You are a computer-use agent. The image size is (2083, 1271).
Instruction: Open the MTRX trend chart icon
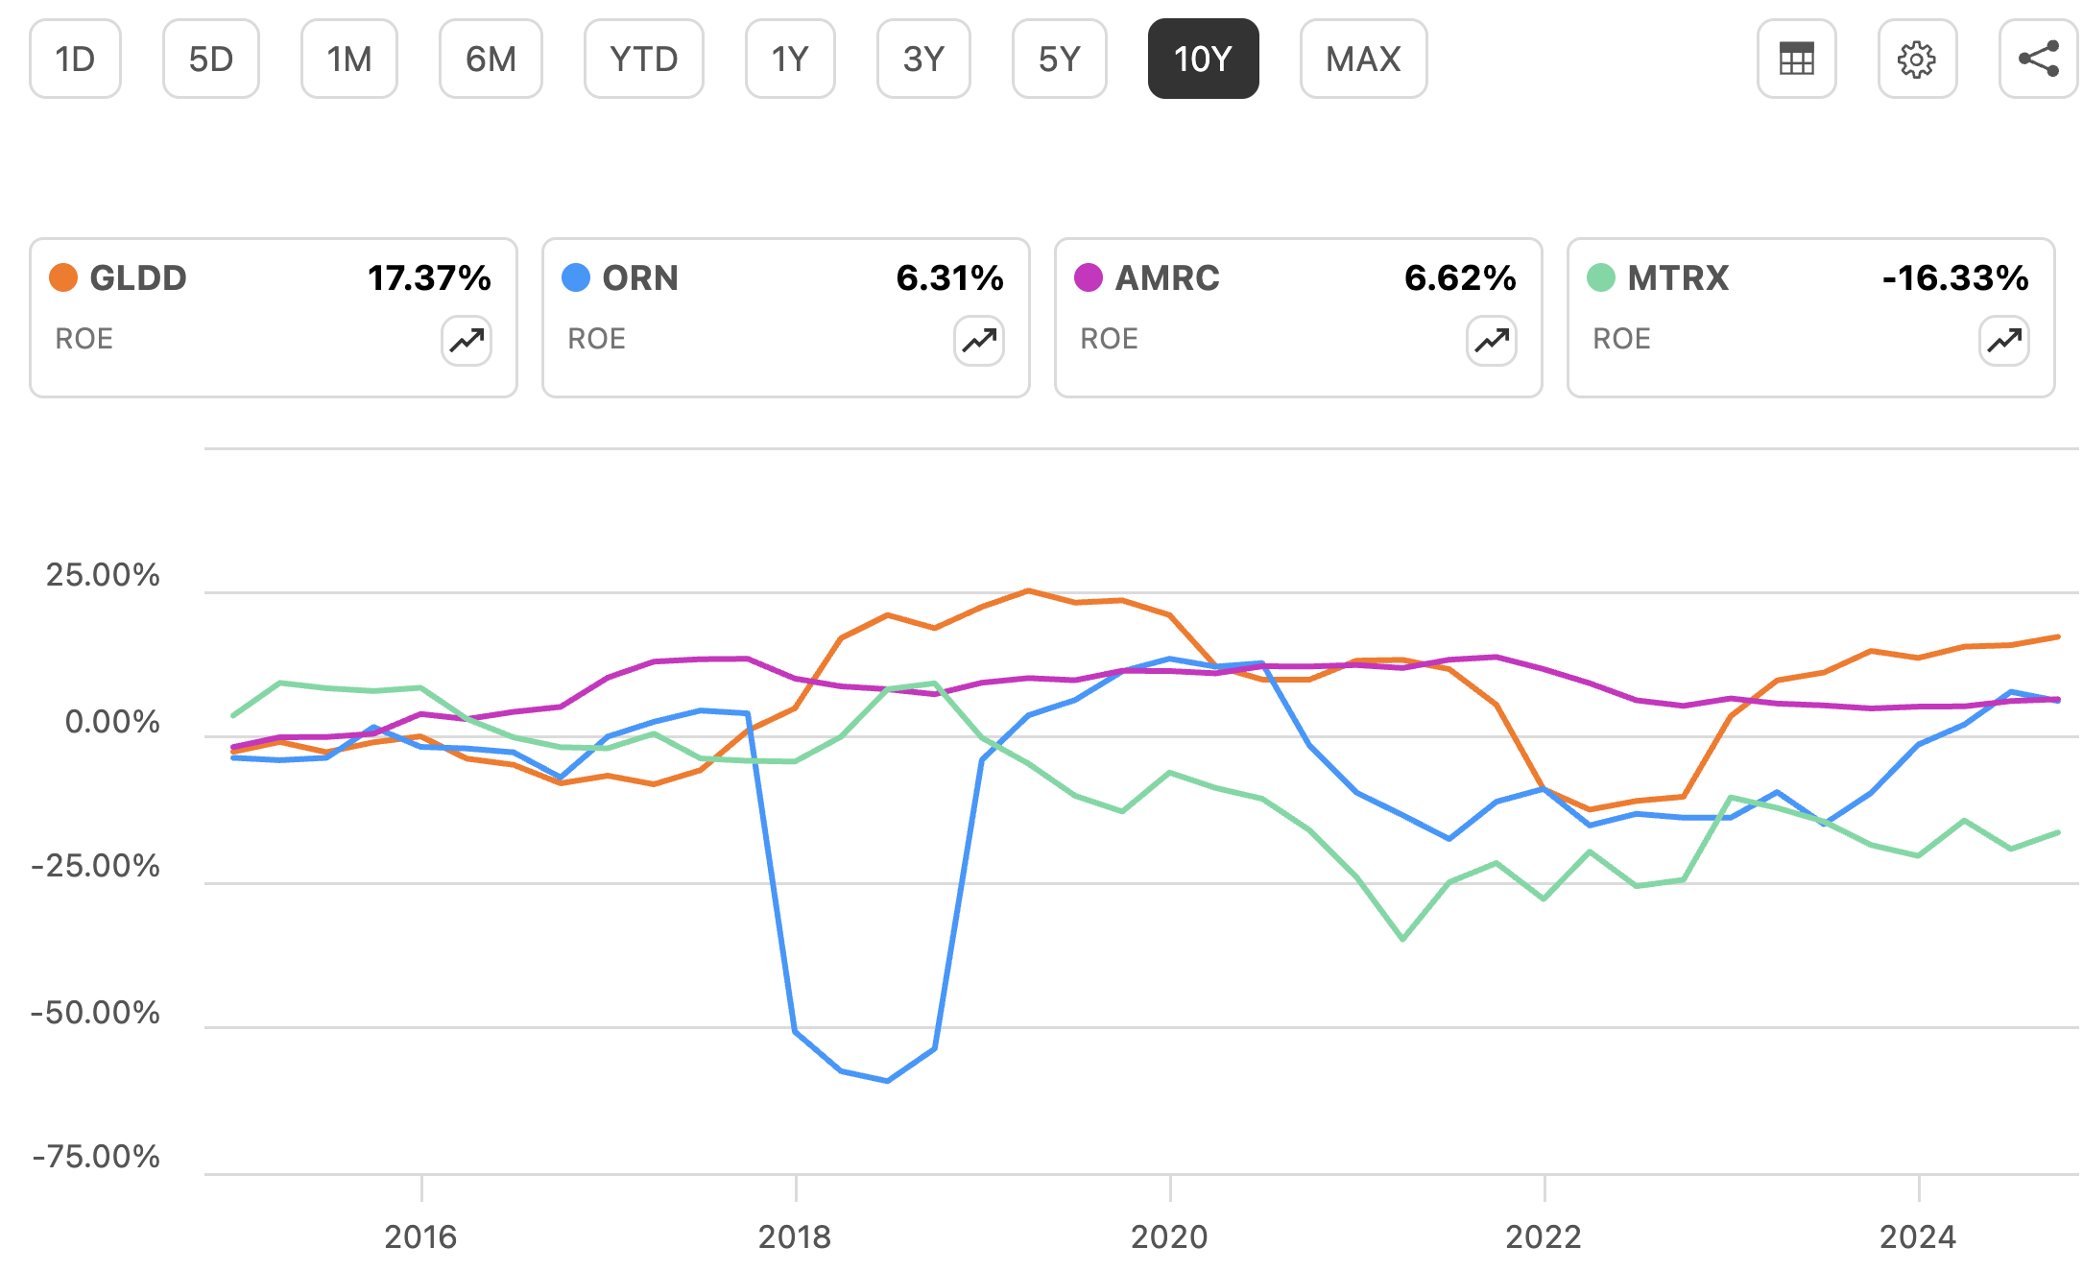click(2003, 341)
